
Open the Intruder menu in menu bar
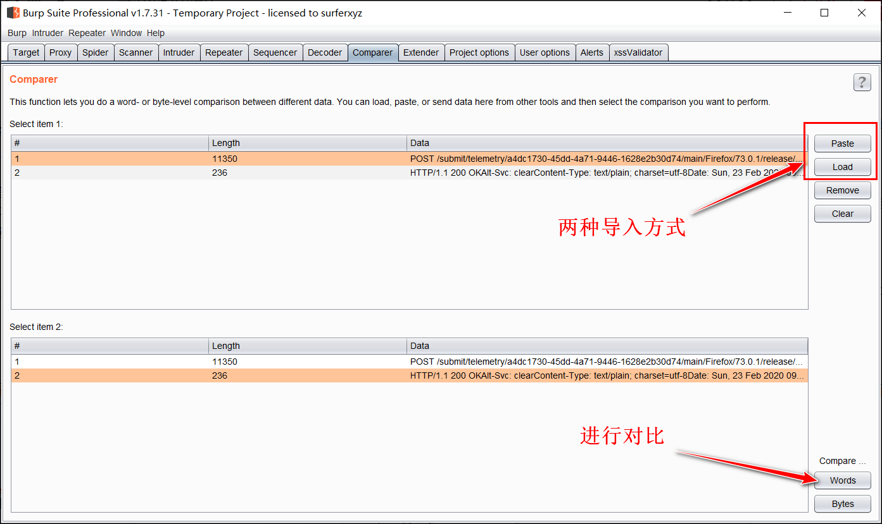47,33
